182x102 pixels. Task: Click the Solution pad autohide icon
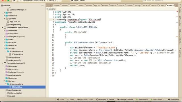click(x=42, y=6)
